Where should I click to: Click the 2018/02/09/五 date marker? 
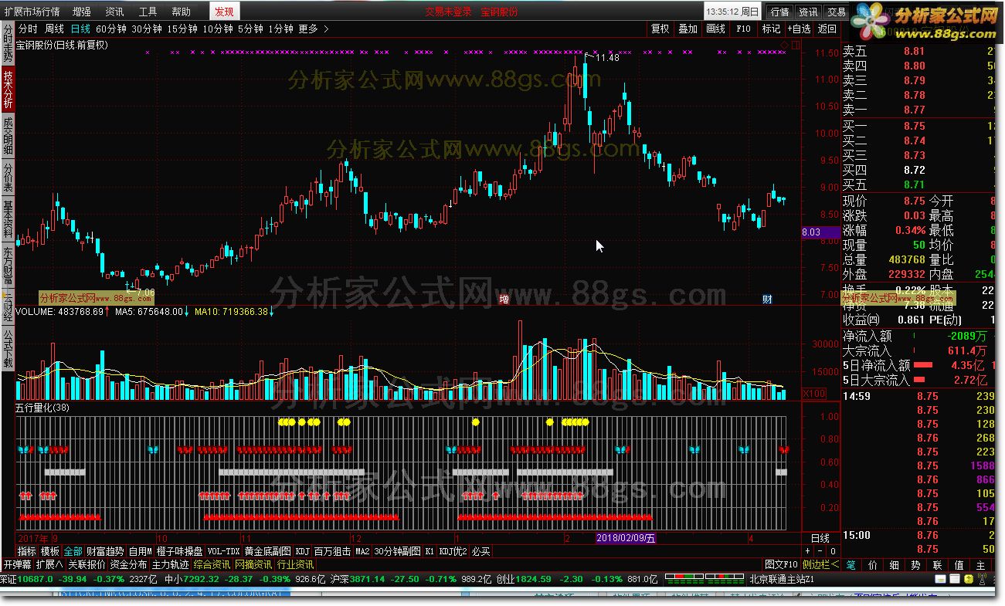[626, 538]
